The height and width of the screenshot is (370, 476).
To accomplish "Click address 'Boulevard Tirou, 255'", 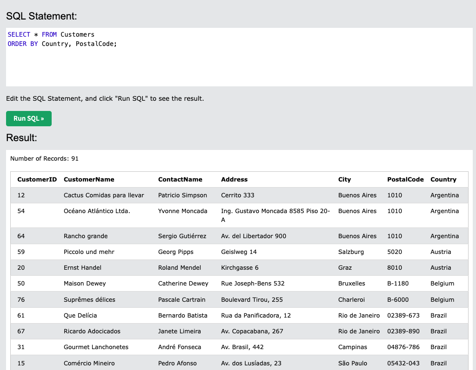I will (x=252, y=299).
